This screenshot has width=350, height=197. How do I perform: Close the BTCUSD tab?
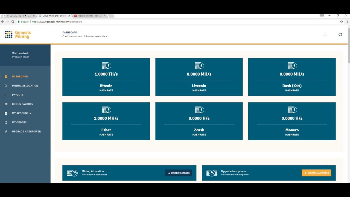tap(34, 16)
